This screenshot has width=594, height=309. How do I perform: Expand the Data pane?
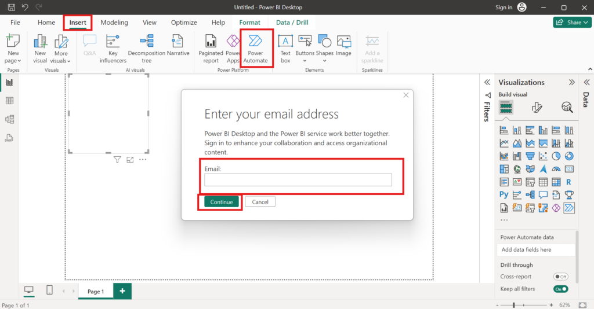coord(587,82)
